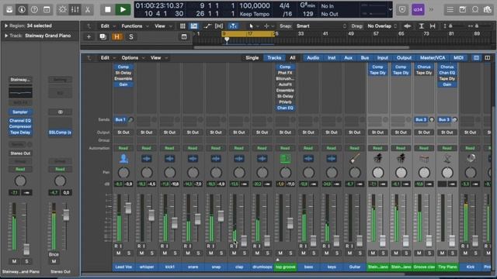Solo the snare channel
Screen dimensions: 497x279
(199, 253)
